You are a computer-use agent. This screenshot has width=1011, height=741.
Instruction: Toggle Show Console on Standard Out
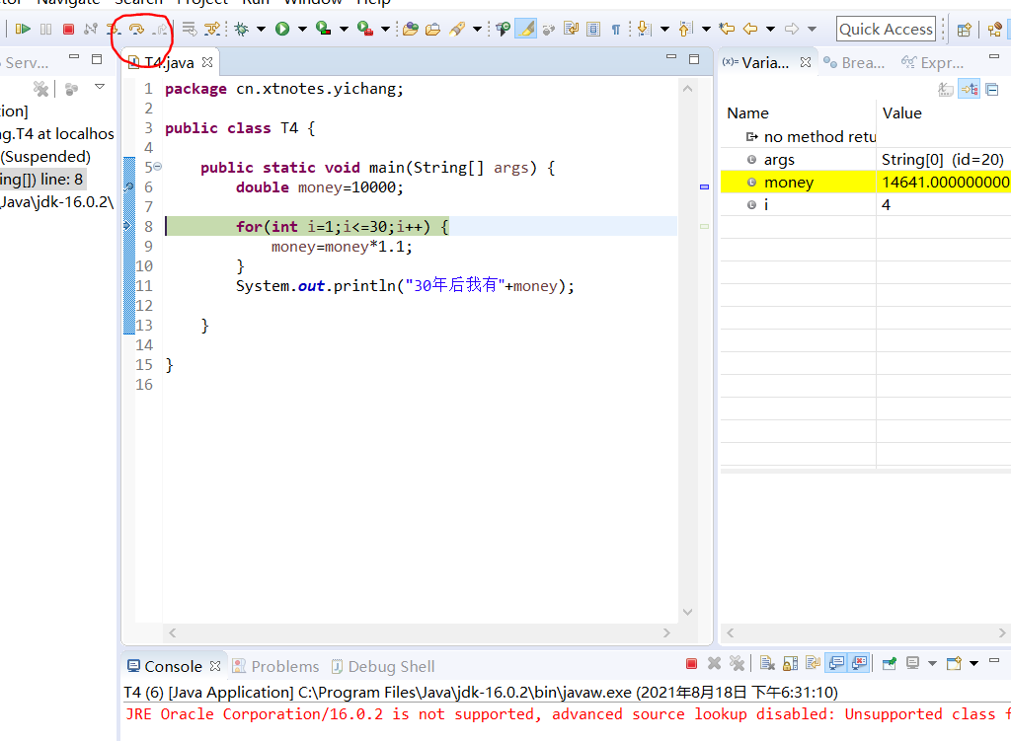click(x=836, y=663)
